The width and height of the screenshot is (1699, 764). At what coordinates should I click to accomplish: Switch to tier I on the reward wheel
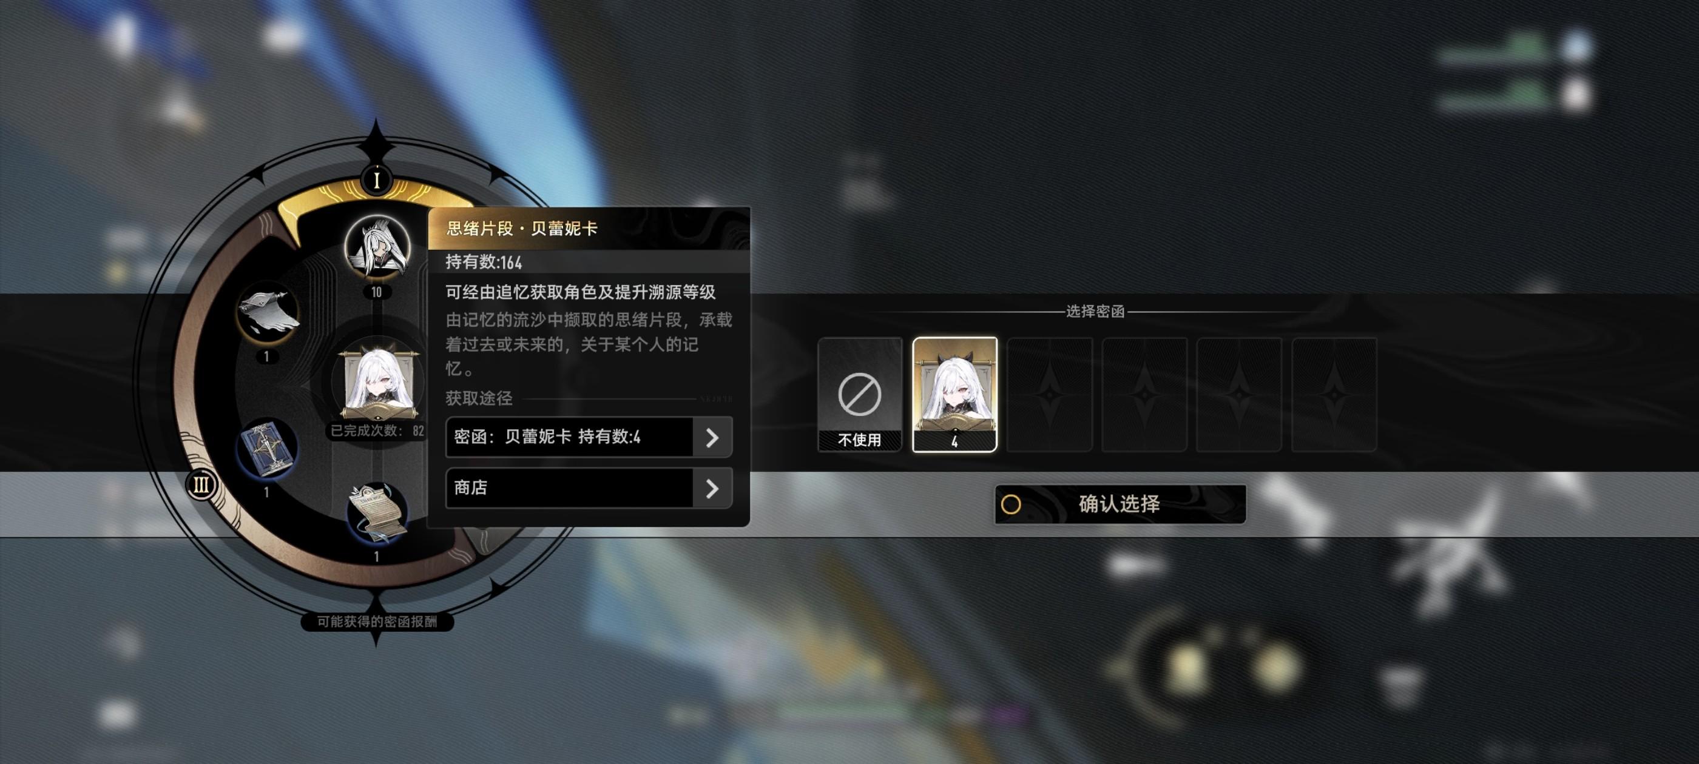377,179
